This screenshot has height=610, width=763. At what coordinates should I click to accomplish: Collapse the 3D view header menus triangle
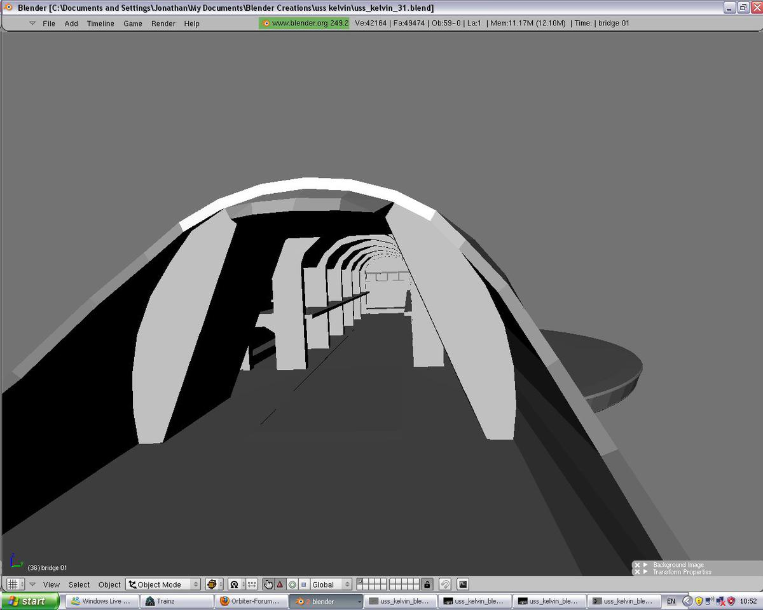pos(32,585)
